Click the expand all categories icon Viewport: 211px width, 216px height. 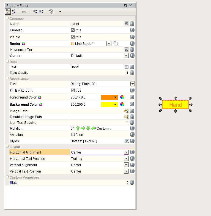click(35, 12)
